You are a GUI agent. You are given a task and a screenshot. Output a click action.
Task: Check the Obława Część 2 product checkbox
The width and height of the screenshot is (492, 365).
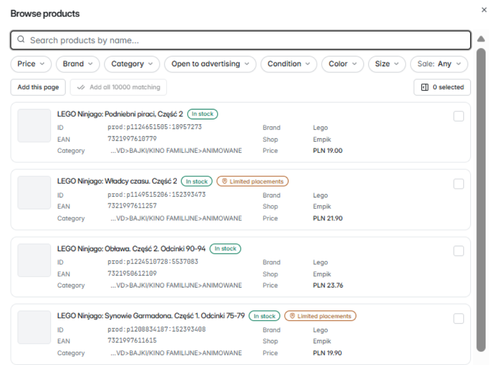point(458,251)
